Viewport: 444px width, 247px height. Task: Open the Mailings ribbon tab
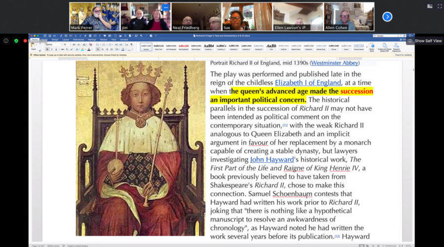(92, 39)
